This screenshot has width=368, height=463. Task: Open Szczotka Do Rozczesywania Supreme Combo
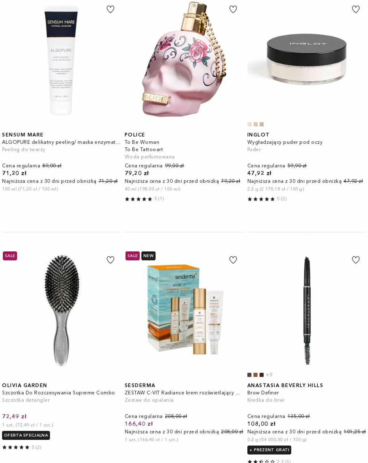click(58, 392)
